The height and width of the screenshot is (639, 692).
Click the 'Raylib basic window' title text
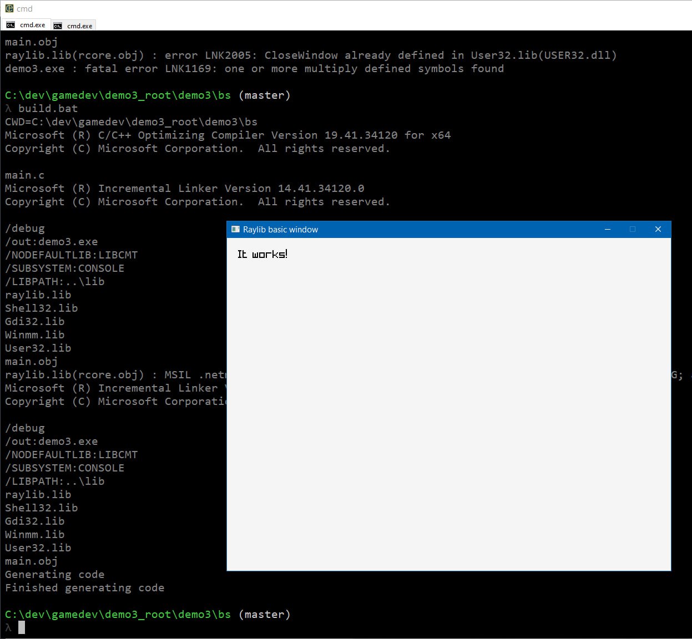click(x=280, y=230)
